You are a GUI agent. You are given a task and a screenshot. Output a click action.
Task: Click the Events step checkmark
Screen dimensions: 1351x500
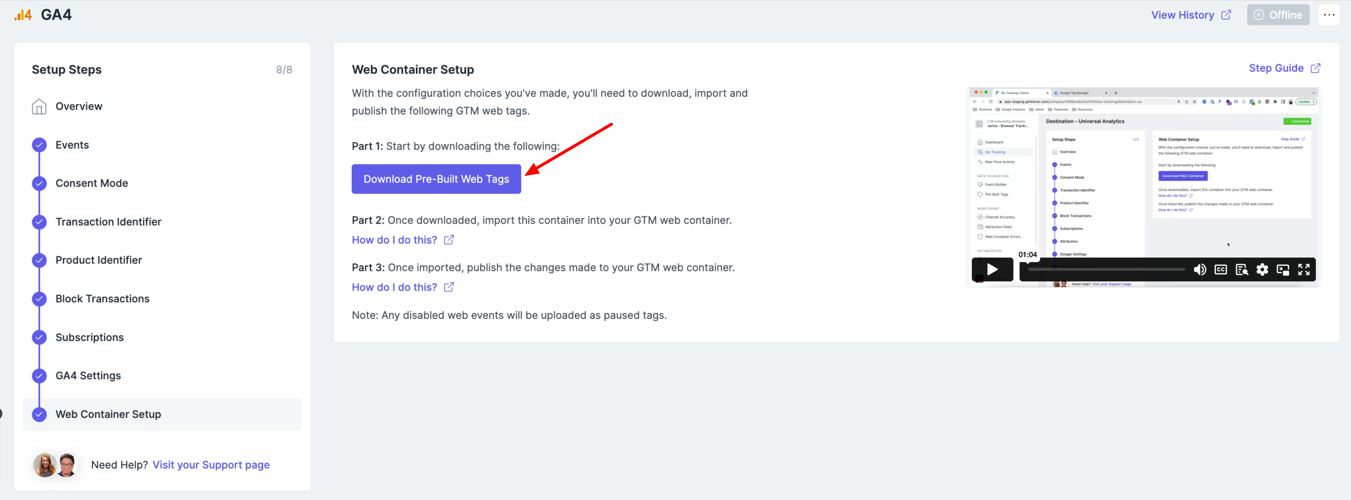coord(40,145)
